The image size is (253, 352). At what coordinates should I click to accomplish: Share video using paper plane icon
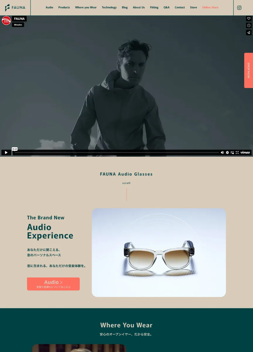coord(249,33)
